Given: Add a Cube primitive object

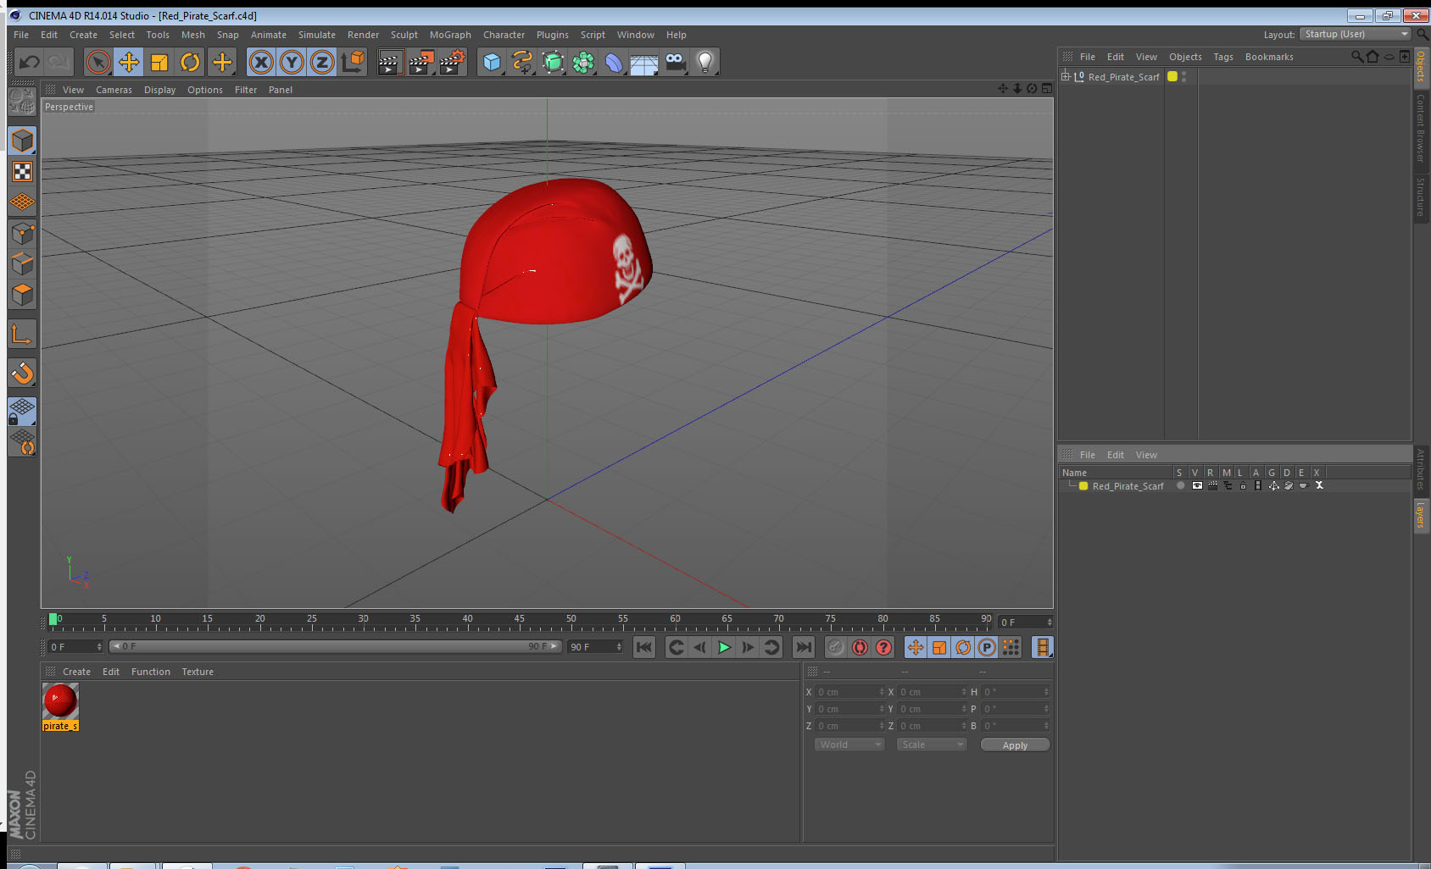Looking at the screenshot, I should (x=492, y=62).
